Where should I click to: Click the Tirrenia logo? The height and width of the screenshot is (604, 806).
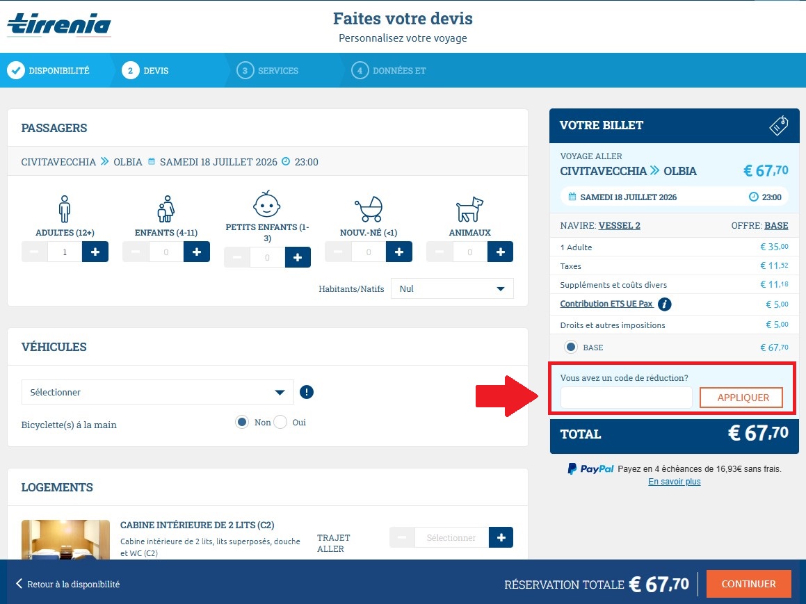[x=59, y=25]
